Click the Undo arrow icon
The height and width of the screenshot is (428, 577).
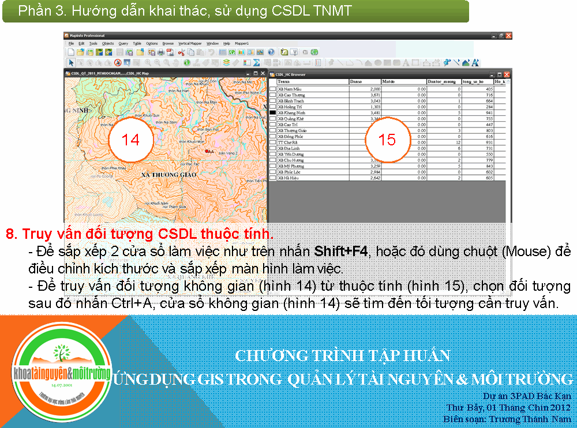pos(211,52)
